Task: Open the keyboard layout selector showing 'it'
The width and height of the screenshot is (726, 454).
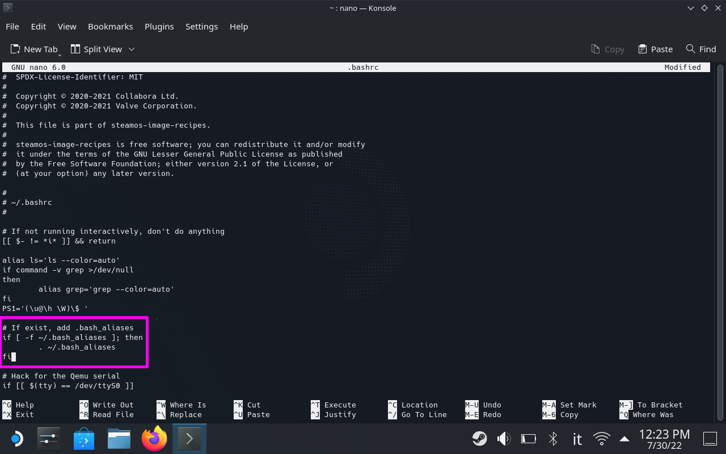Action: pyautogui.click(x=576, y=438)
